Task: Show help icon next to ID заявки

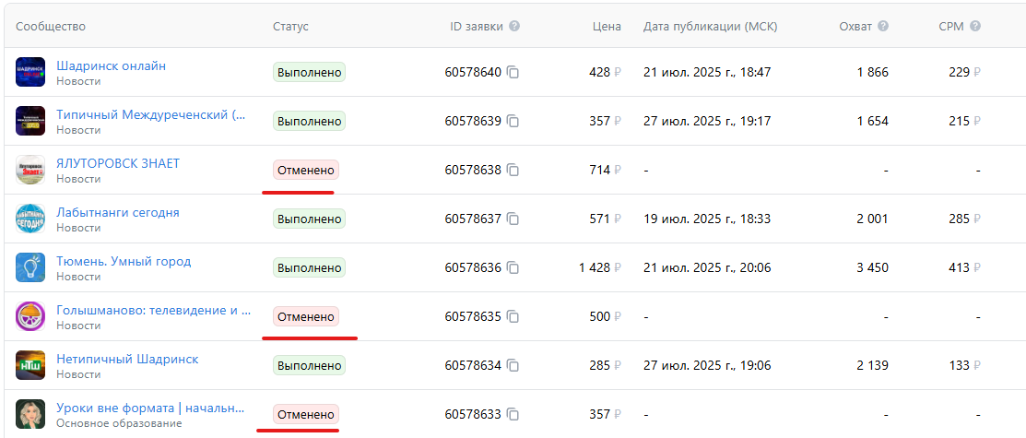Action: pos(515,26)
